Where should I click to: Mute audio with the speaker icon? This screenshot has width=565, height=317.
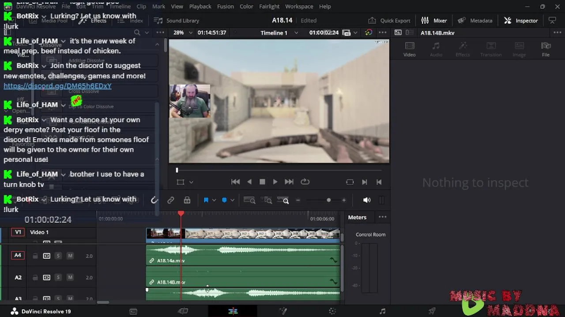click(x=367, y=200)
